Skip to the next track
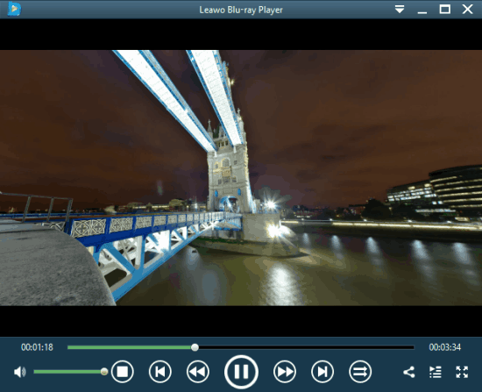 coord(323,372)
